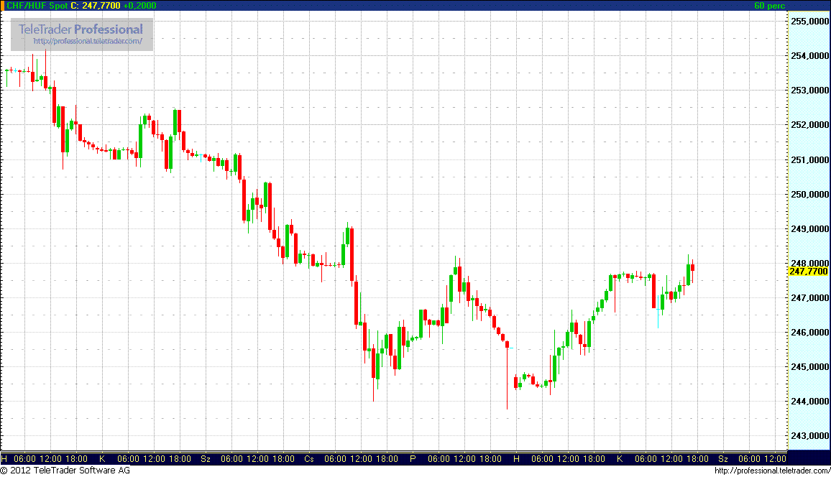Click the yellow 247,7700 current price marker
Screen dimensions: 831x477
point(808,272)
